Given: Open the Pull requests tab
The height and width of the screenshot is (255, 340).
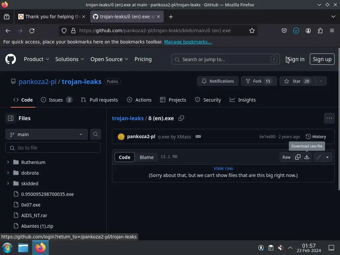Looking at the screenshot, I should [99, 100].
